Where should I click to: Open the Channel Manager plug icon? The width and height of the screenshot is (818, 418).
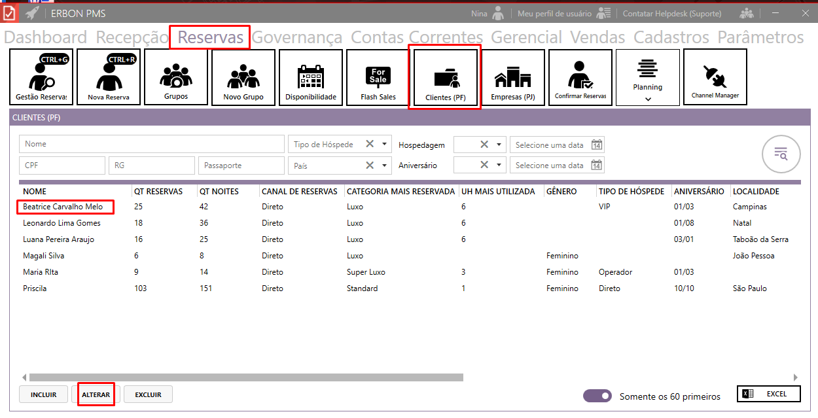pyautogui.click(x=715, y=77)
